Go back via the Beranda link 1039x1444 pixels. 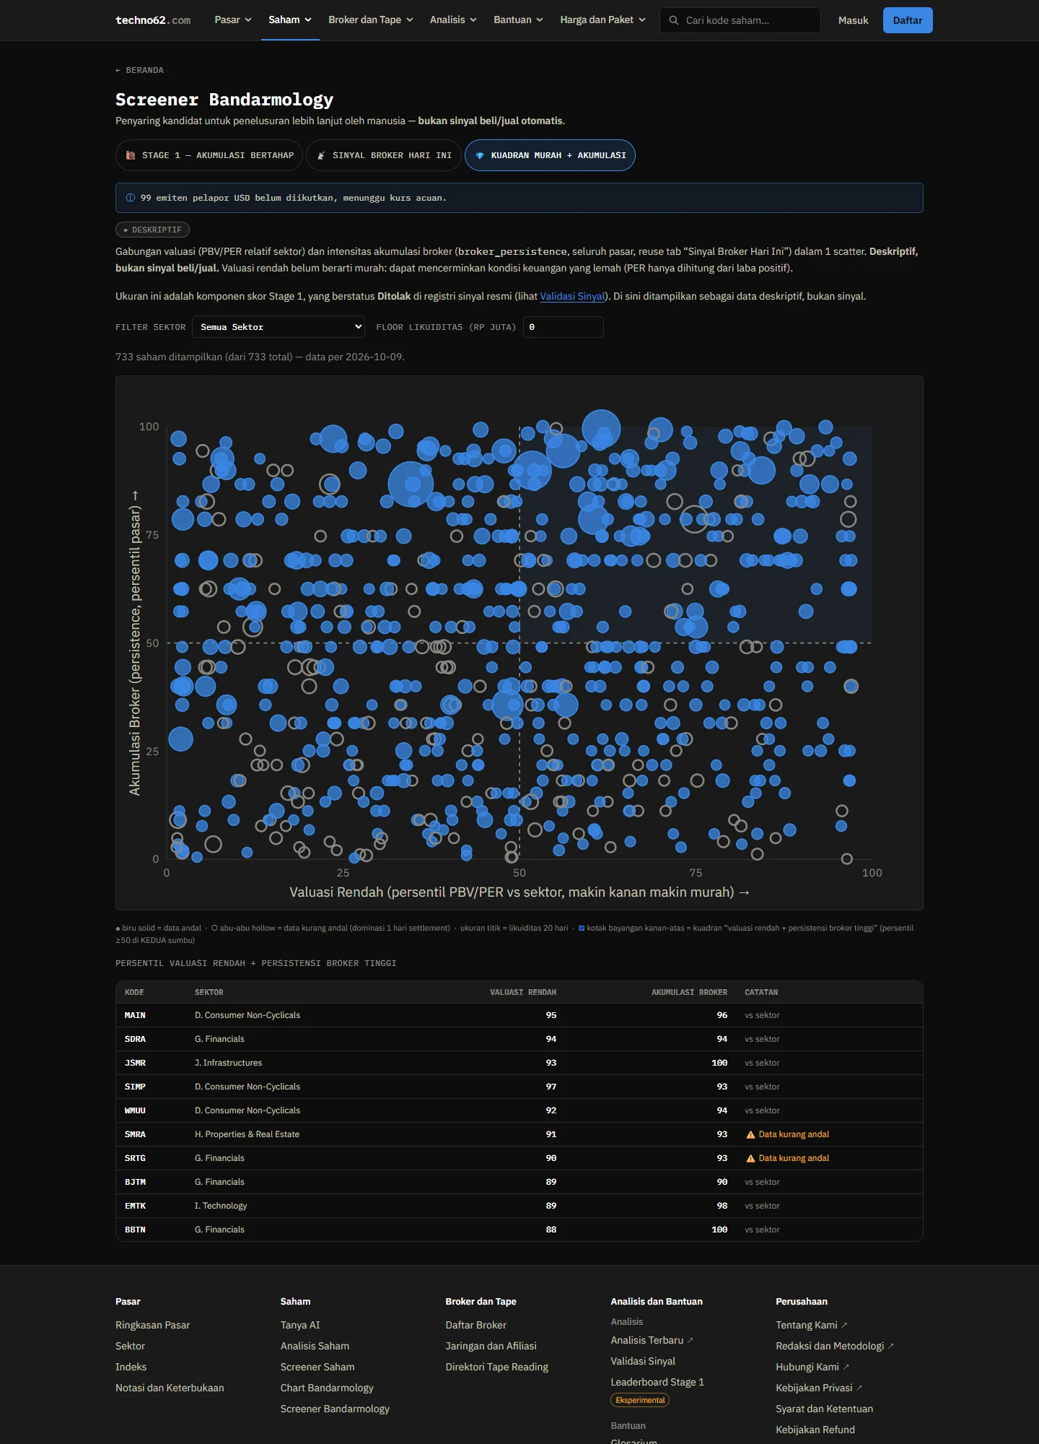pos(139,70)
